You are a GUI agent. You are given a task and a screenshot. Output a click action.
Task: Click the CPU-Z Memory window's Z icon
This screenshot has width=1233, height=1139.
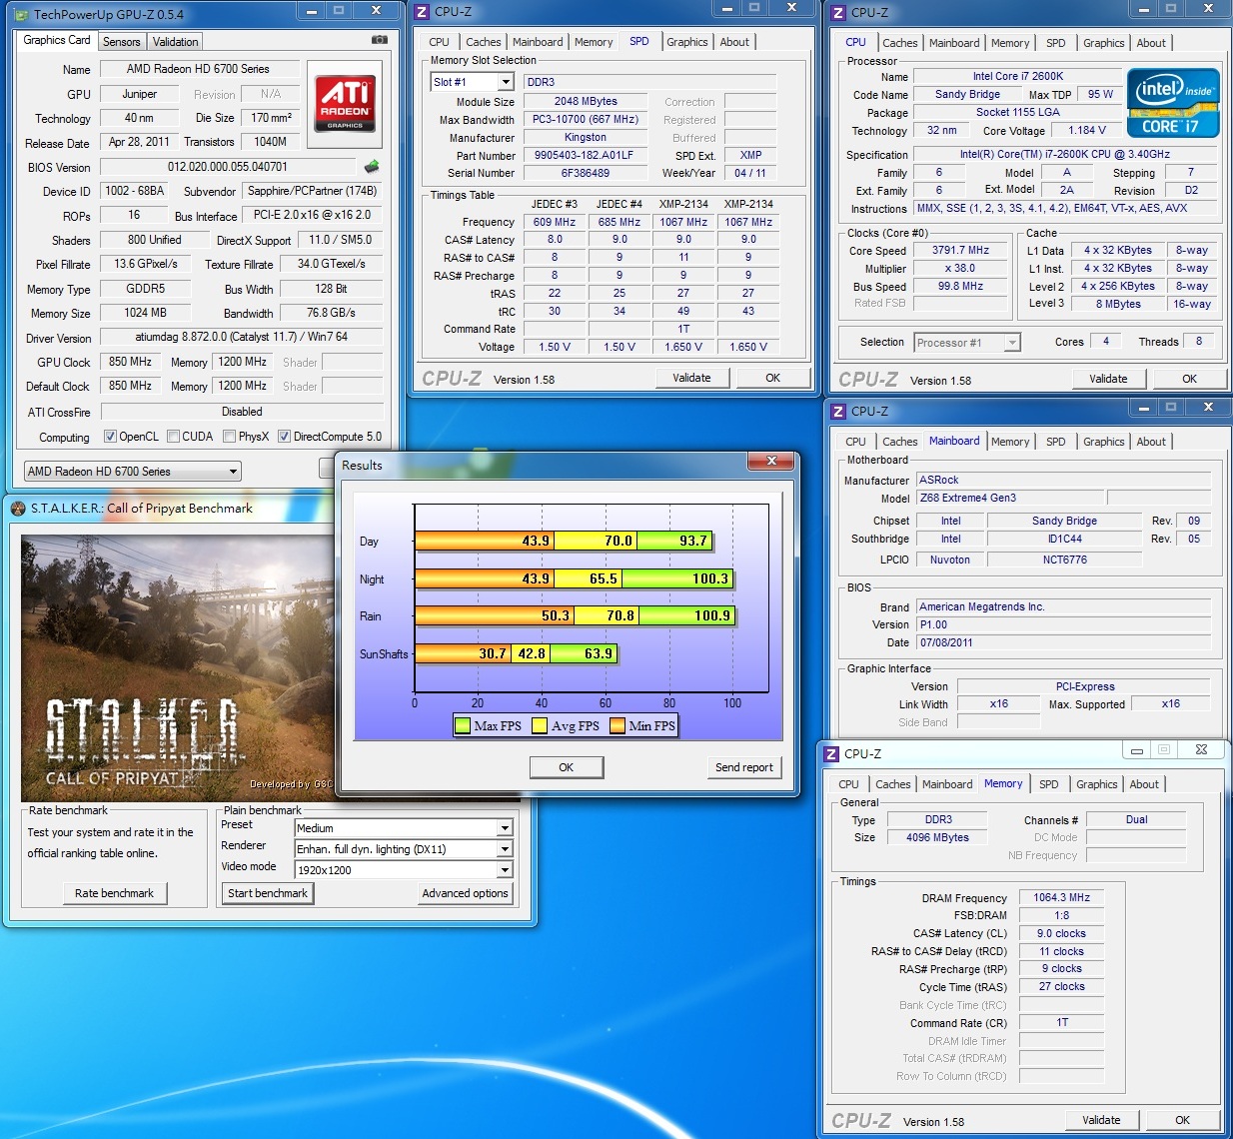tap(831, 754)
